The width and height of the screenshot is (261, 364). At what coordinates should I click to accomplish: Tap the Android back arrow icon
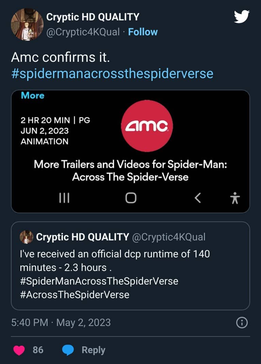198,198
